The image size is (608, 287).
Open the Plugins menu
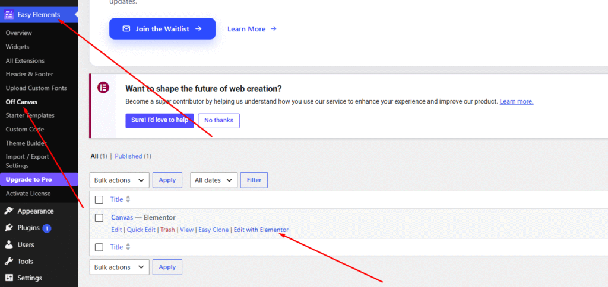tap(28, 228)
